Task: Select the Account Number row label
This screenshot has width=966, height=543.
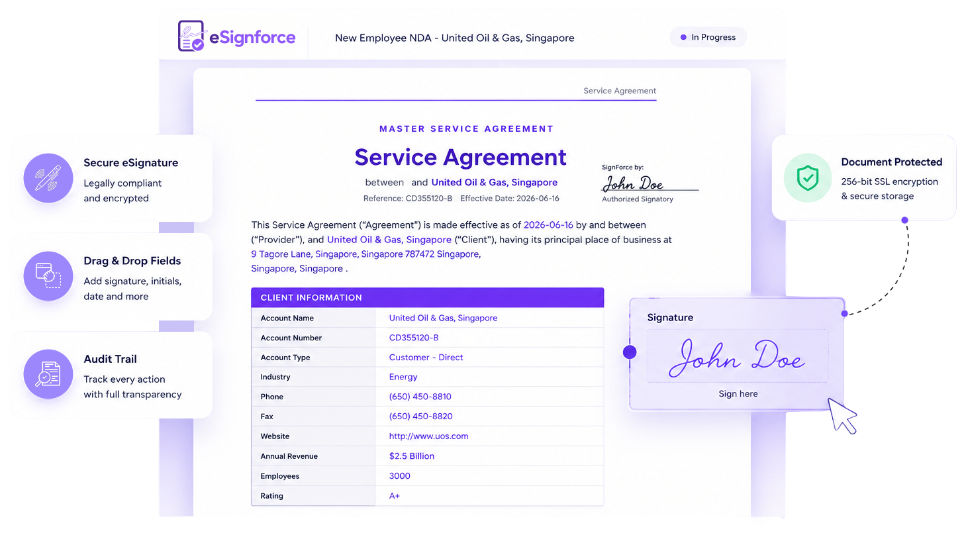Action: click(x=291, y=338)
